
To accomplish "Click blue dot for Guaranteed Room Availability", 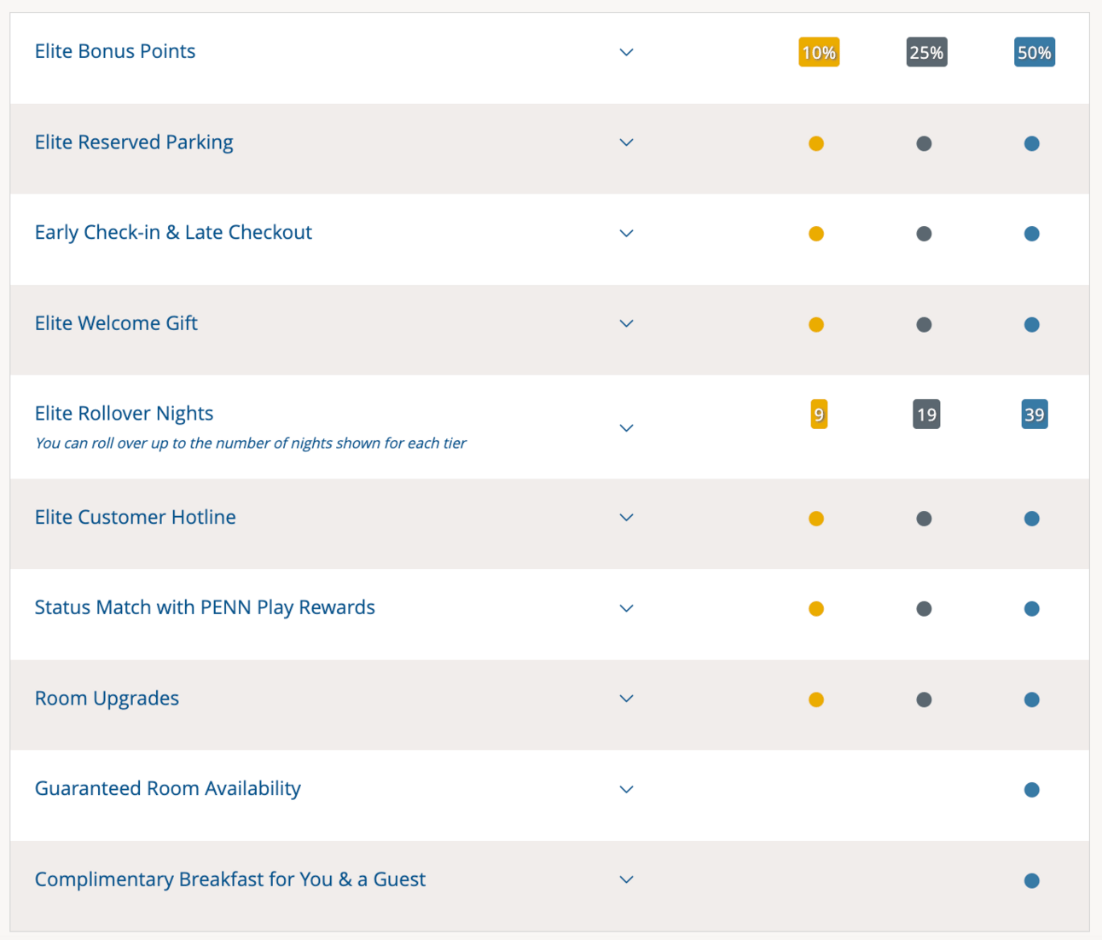I will click(x=1032, y=790).
